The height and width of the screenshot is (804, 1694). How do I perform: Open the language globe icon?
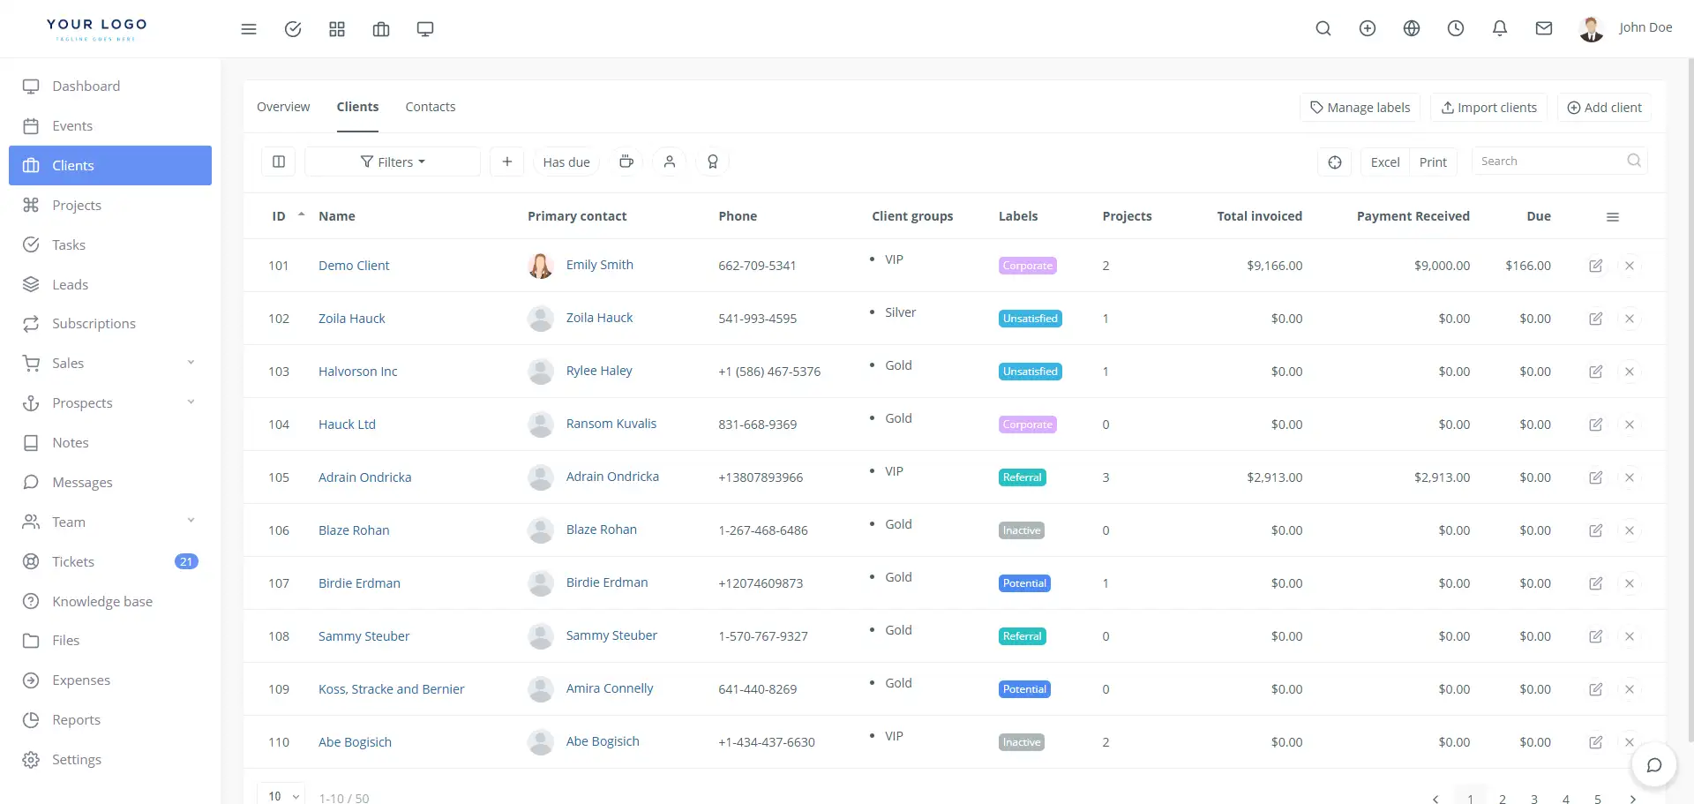tap(1411, 29)
